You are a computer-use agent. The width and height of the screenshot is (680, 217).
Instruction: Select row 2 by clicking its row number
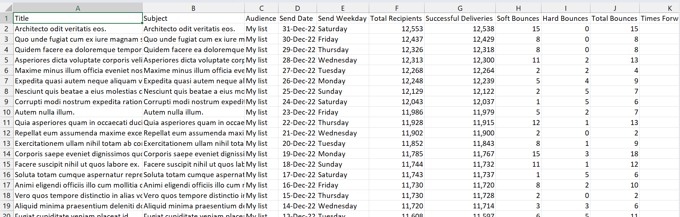6,29
